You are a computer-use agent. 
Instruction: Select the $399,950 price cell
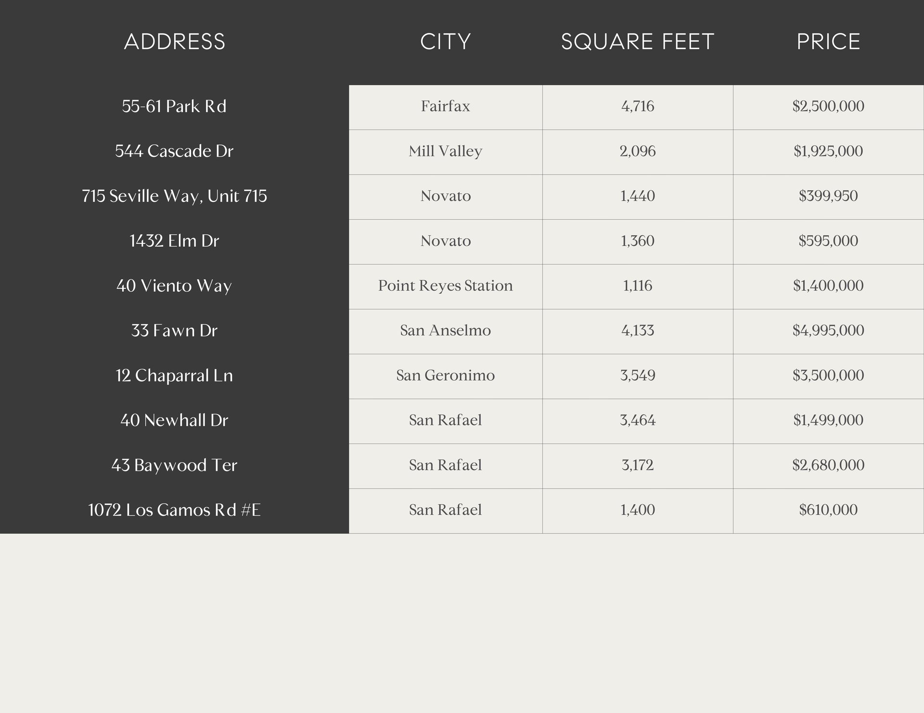[828, 196]
